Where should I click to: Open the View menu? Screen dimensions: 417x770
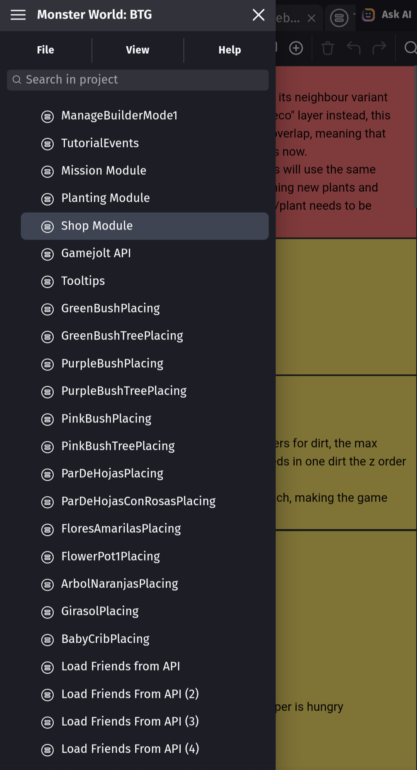[x=137, y=50]
